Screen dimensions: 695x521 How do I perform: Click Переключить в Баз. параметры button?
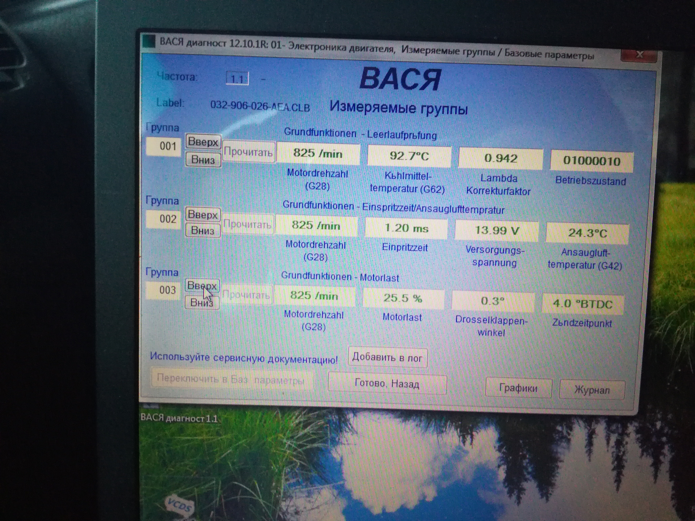click(x=232, y=379)
